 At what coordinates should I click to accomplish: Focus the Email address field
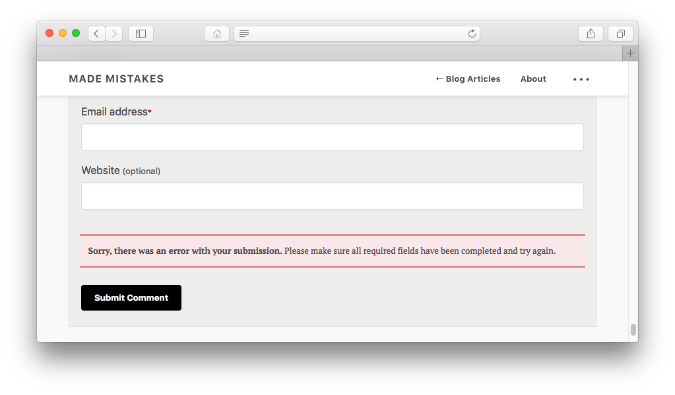(x=332, y=137)
